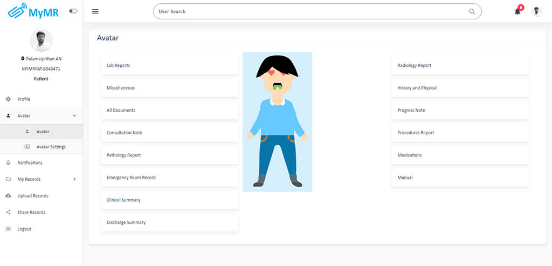552x266 pixels.
Task: Click the MyMR logo
Action: click(33, 11)
